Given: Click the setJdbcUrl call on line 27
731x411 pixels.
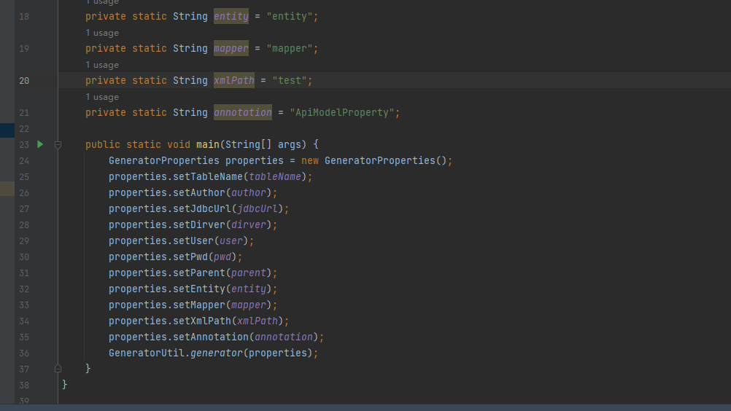Looking at the screenshot, I should tap(202, 209).
